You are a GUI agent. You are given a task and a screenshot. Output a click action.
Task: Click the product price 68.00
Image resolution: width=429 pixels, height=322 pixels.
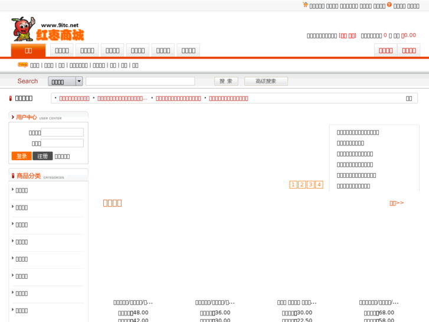pos(387,313)
